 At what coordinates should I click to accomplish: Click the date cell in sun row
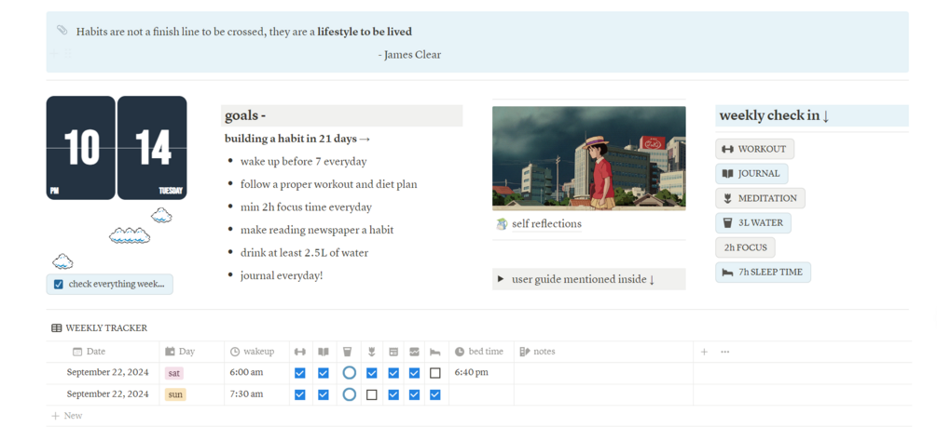click(x=103, y=394)
